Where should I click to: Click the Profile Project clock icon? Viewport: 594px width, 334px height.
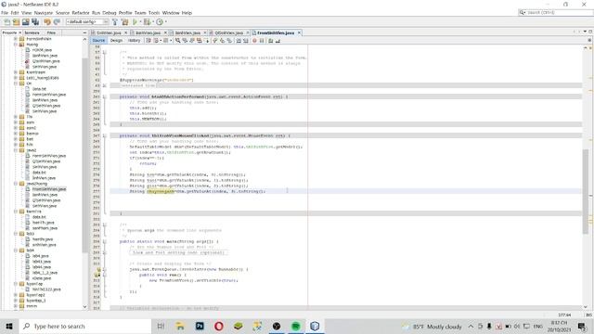[160, 22]
